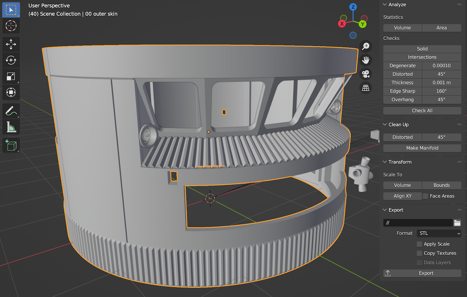
Task: Tick the Face Areas checkbox
Action: pyautogui.click(x=425, y=196)
